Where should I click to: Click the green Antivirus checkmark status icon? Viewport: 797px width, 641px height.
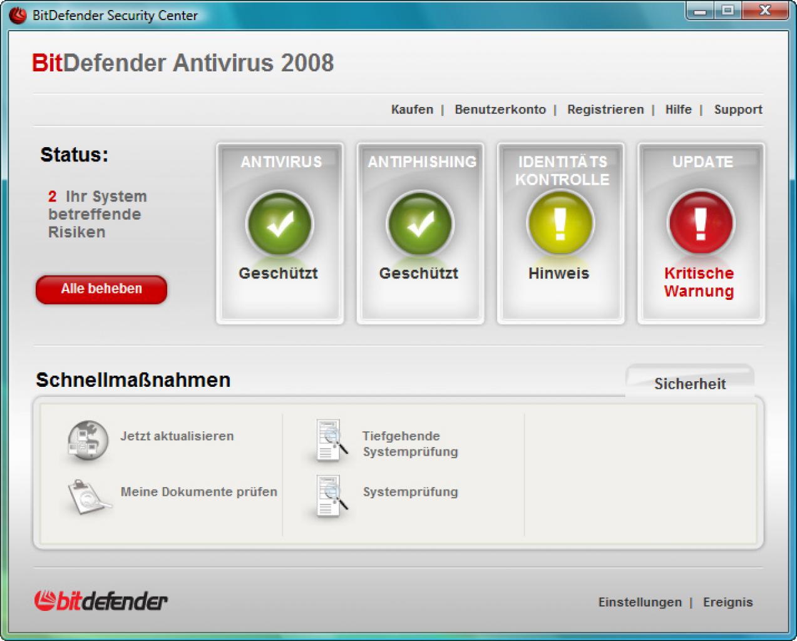click(x=279, y=223)
